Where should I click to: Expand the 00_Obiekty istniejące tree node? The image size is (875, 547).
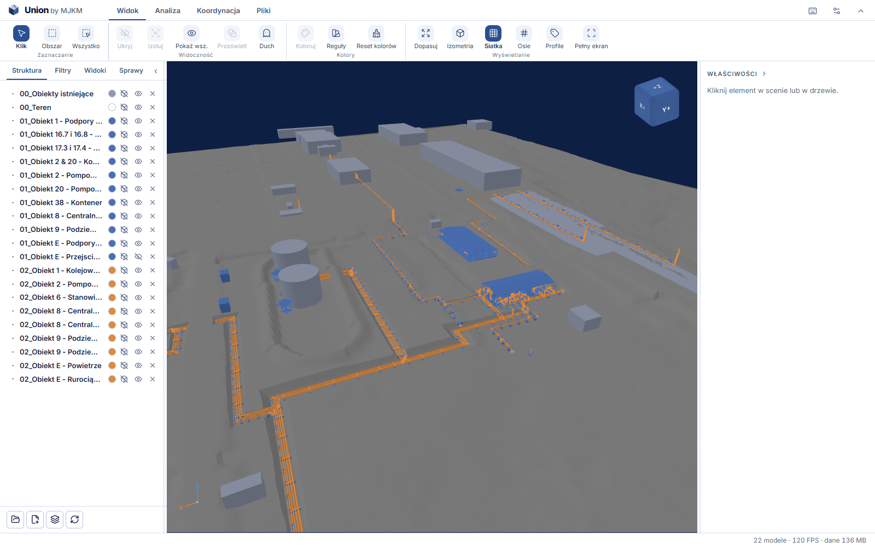[13, 94]
